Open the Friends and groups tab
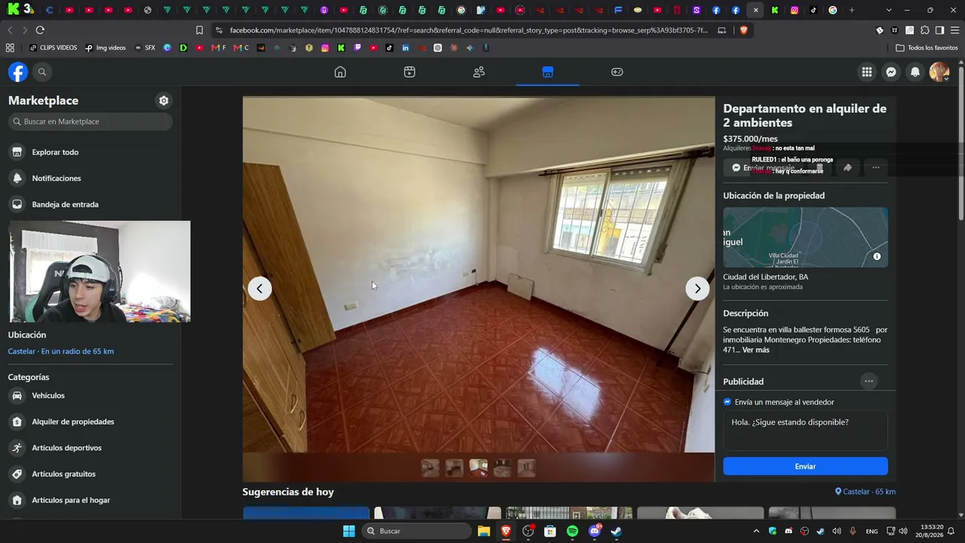 click(x=479, y=72)
